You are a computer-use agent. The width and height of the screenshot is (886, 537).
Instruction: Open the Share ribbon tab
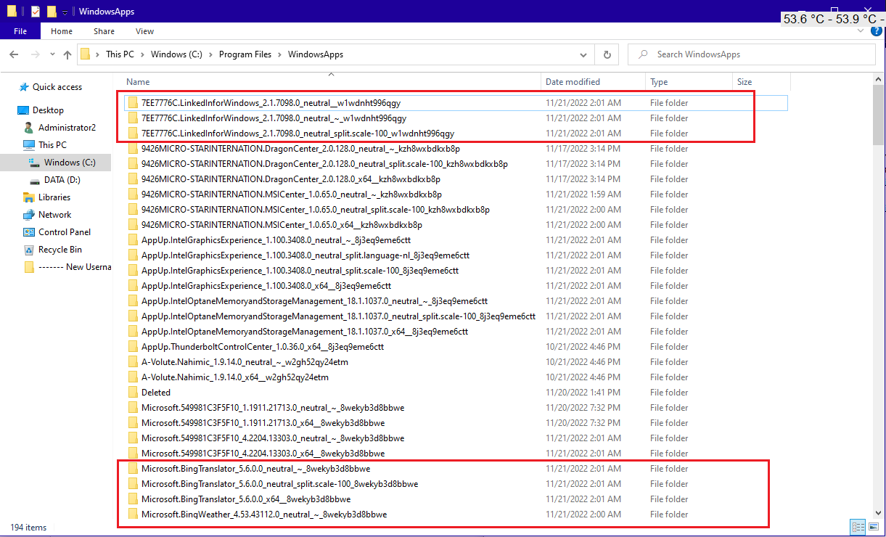104,31
